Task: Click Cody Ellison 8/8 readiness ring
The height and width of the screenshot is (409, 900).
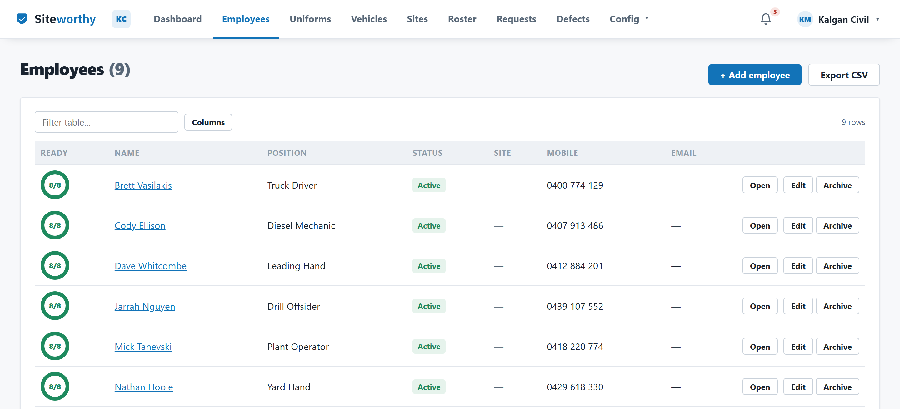Action: (x=55, y=225)
